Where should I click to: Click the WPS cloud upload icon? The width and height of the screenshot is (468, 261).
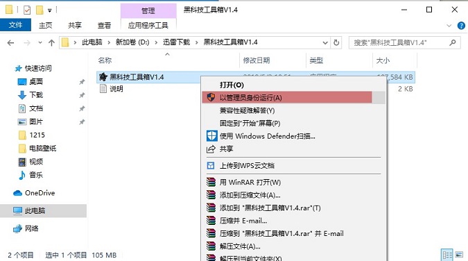(x=211, y=165)
